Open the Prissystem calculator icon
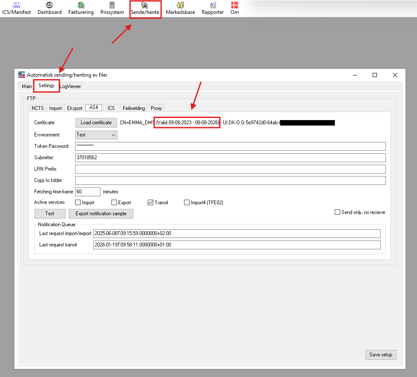 tap(112, 8)
